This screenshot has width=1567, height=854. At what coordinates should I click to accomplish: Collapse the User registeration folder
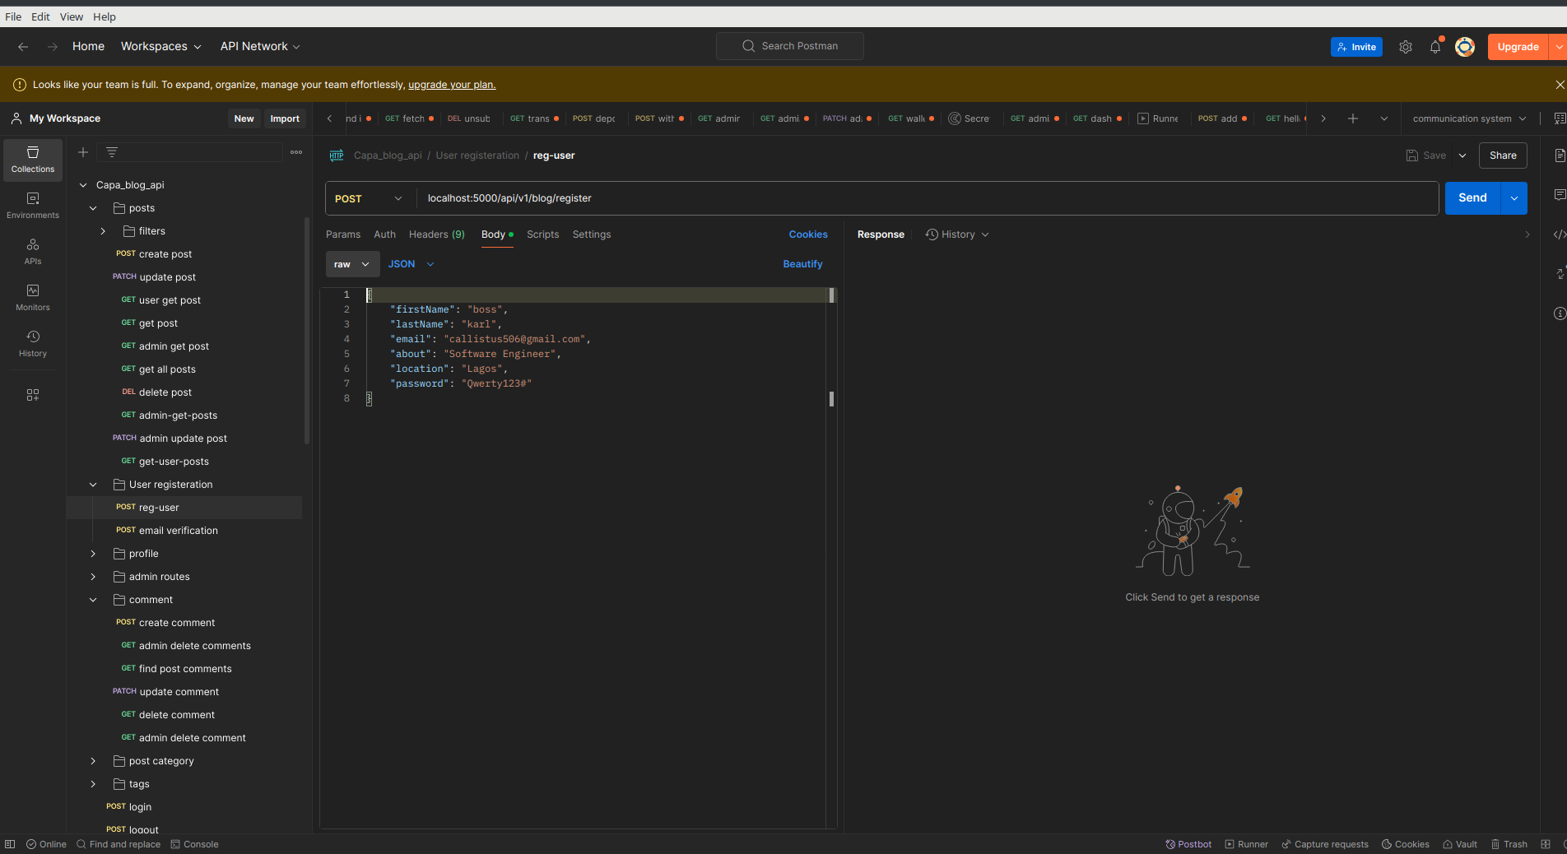(x=93, y=485)
